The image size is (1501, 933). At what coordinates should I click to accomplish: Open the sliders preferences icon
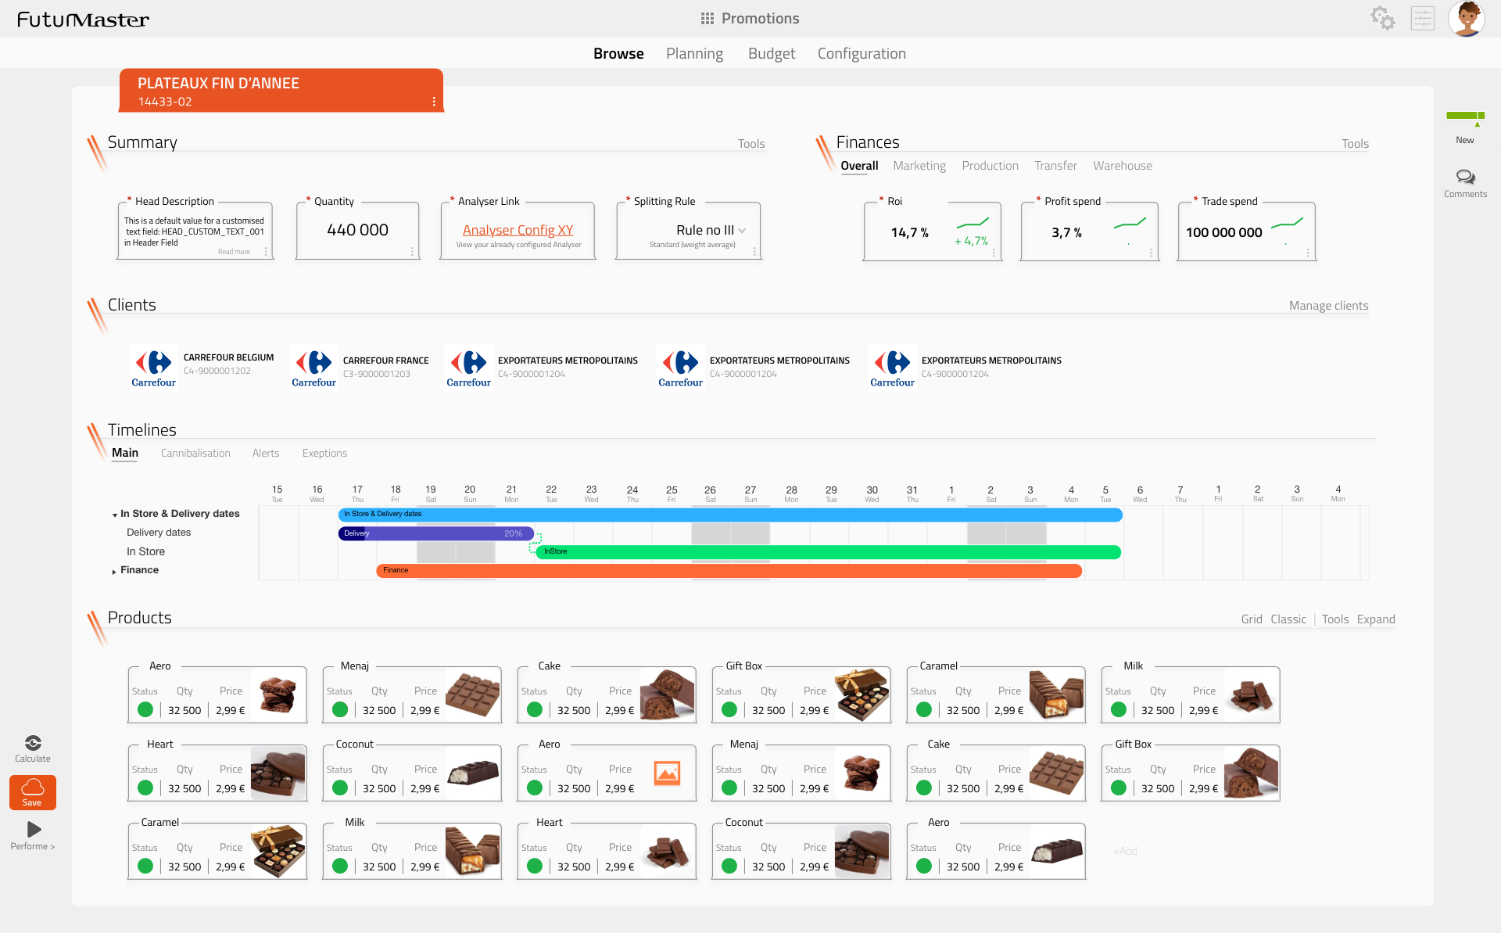tap(1423, 18)
